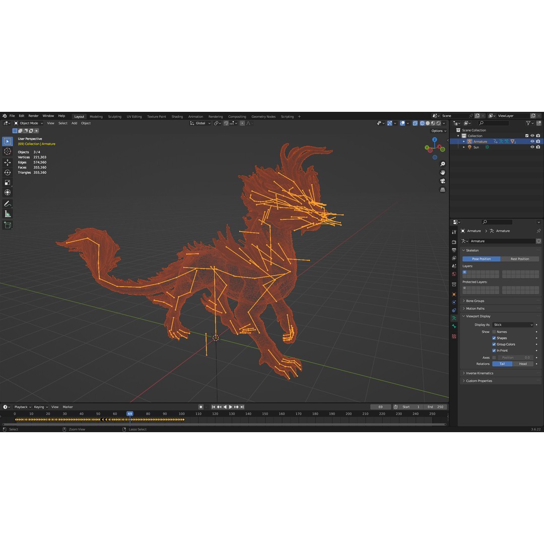The height and width of the screenshot is (544, 544).
Task: Open the viewport Options dropdown
Action: tap(439, 131)
